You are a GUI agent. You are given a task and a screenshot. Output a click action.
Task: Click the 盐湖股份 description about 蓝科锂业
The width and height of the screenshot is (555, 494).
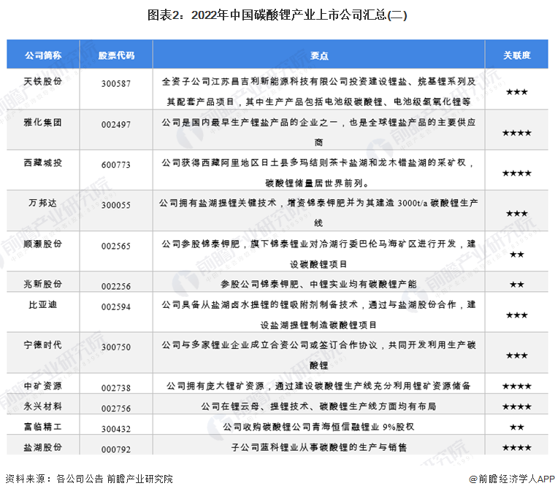pyautogui.click(x=318, y=447)
